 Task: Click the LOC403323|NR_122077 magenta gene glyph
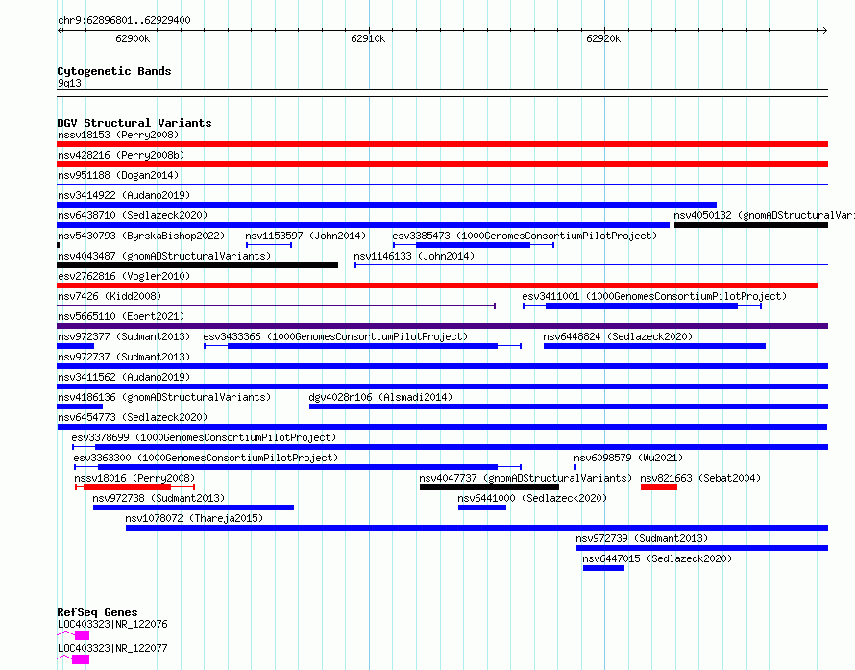point(73,659)
